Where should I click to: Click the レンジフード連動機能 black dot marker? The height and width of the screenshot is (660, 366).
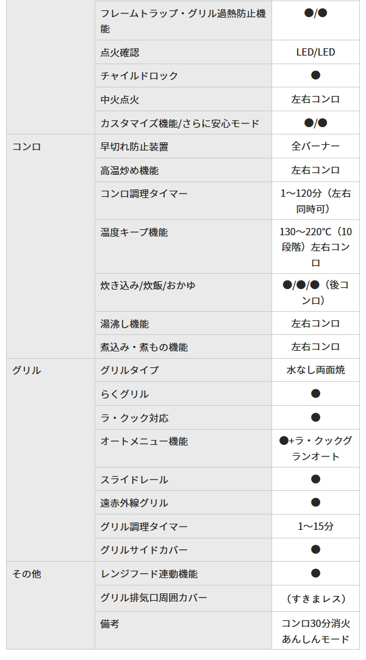(x=315, y=573)
